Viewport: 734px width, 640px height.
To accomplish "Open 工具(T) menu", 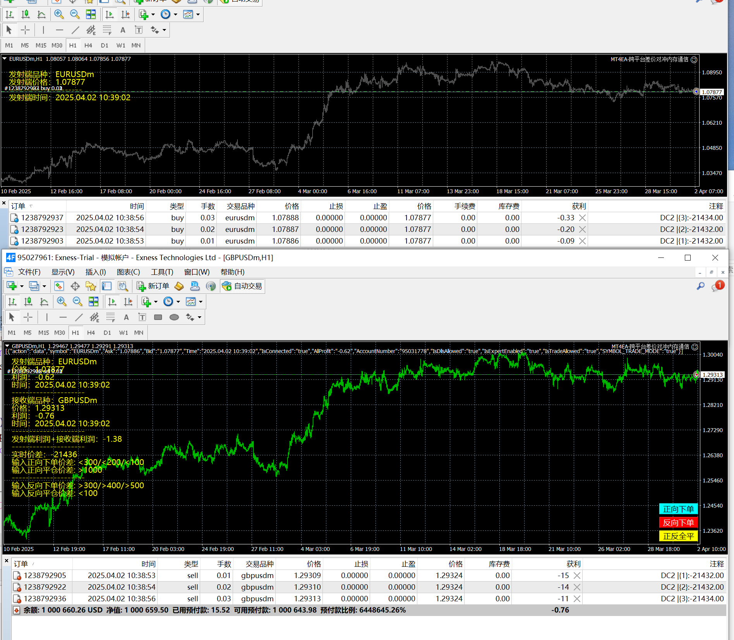I will [x=162, y=272].
